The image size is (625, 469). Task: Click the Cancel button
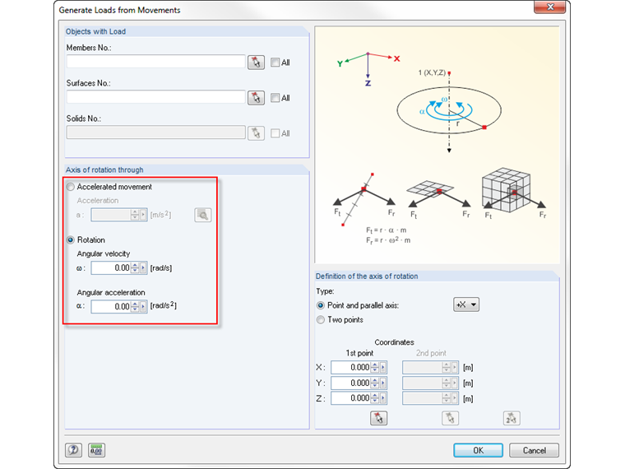tap(534, 450)
